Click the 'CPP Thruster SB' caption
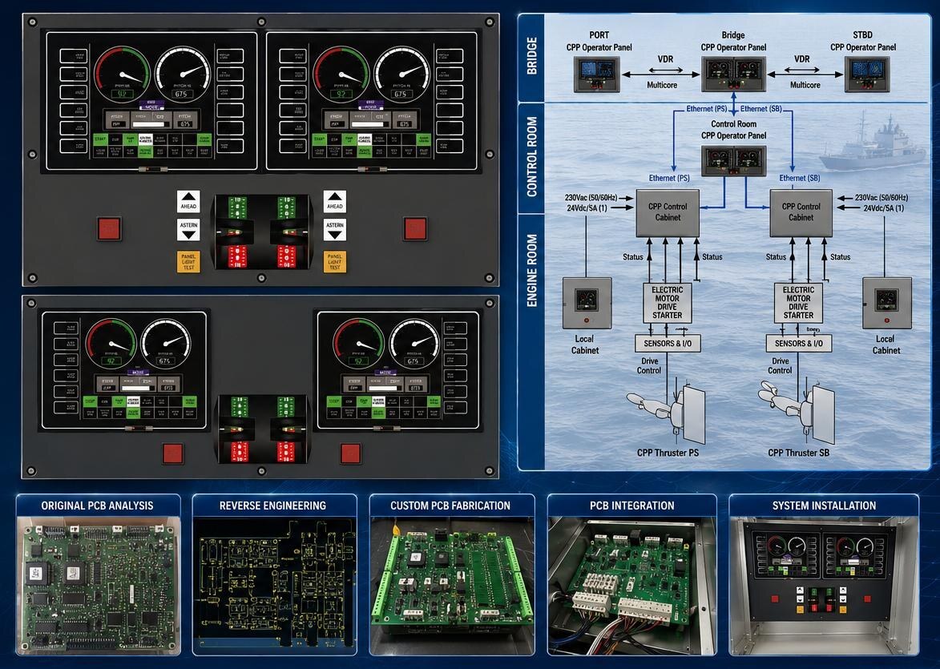The width and height of the screenshot is (940, 669). (798, 453)
